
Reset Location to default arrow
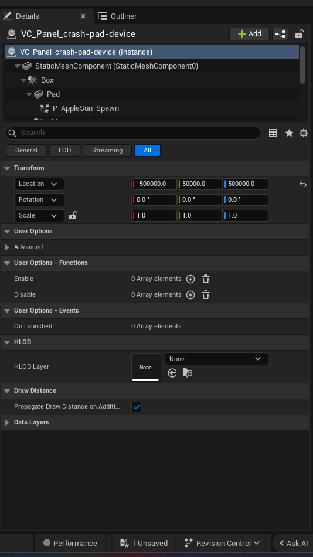(302, 184)
